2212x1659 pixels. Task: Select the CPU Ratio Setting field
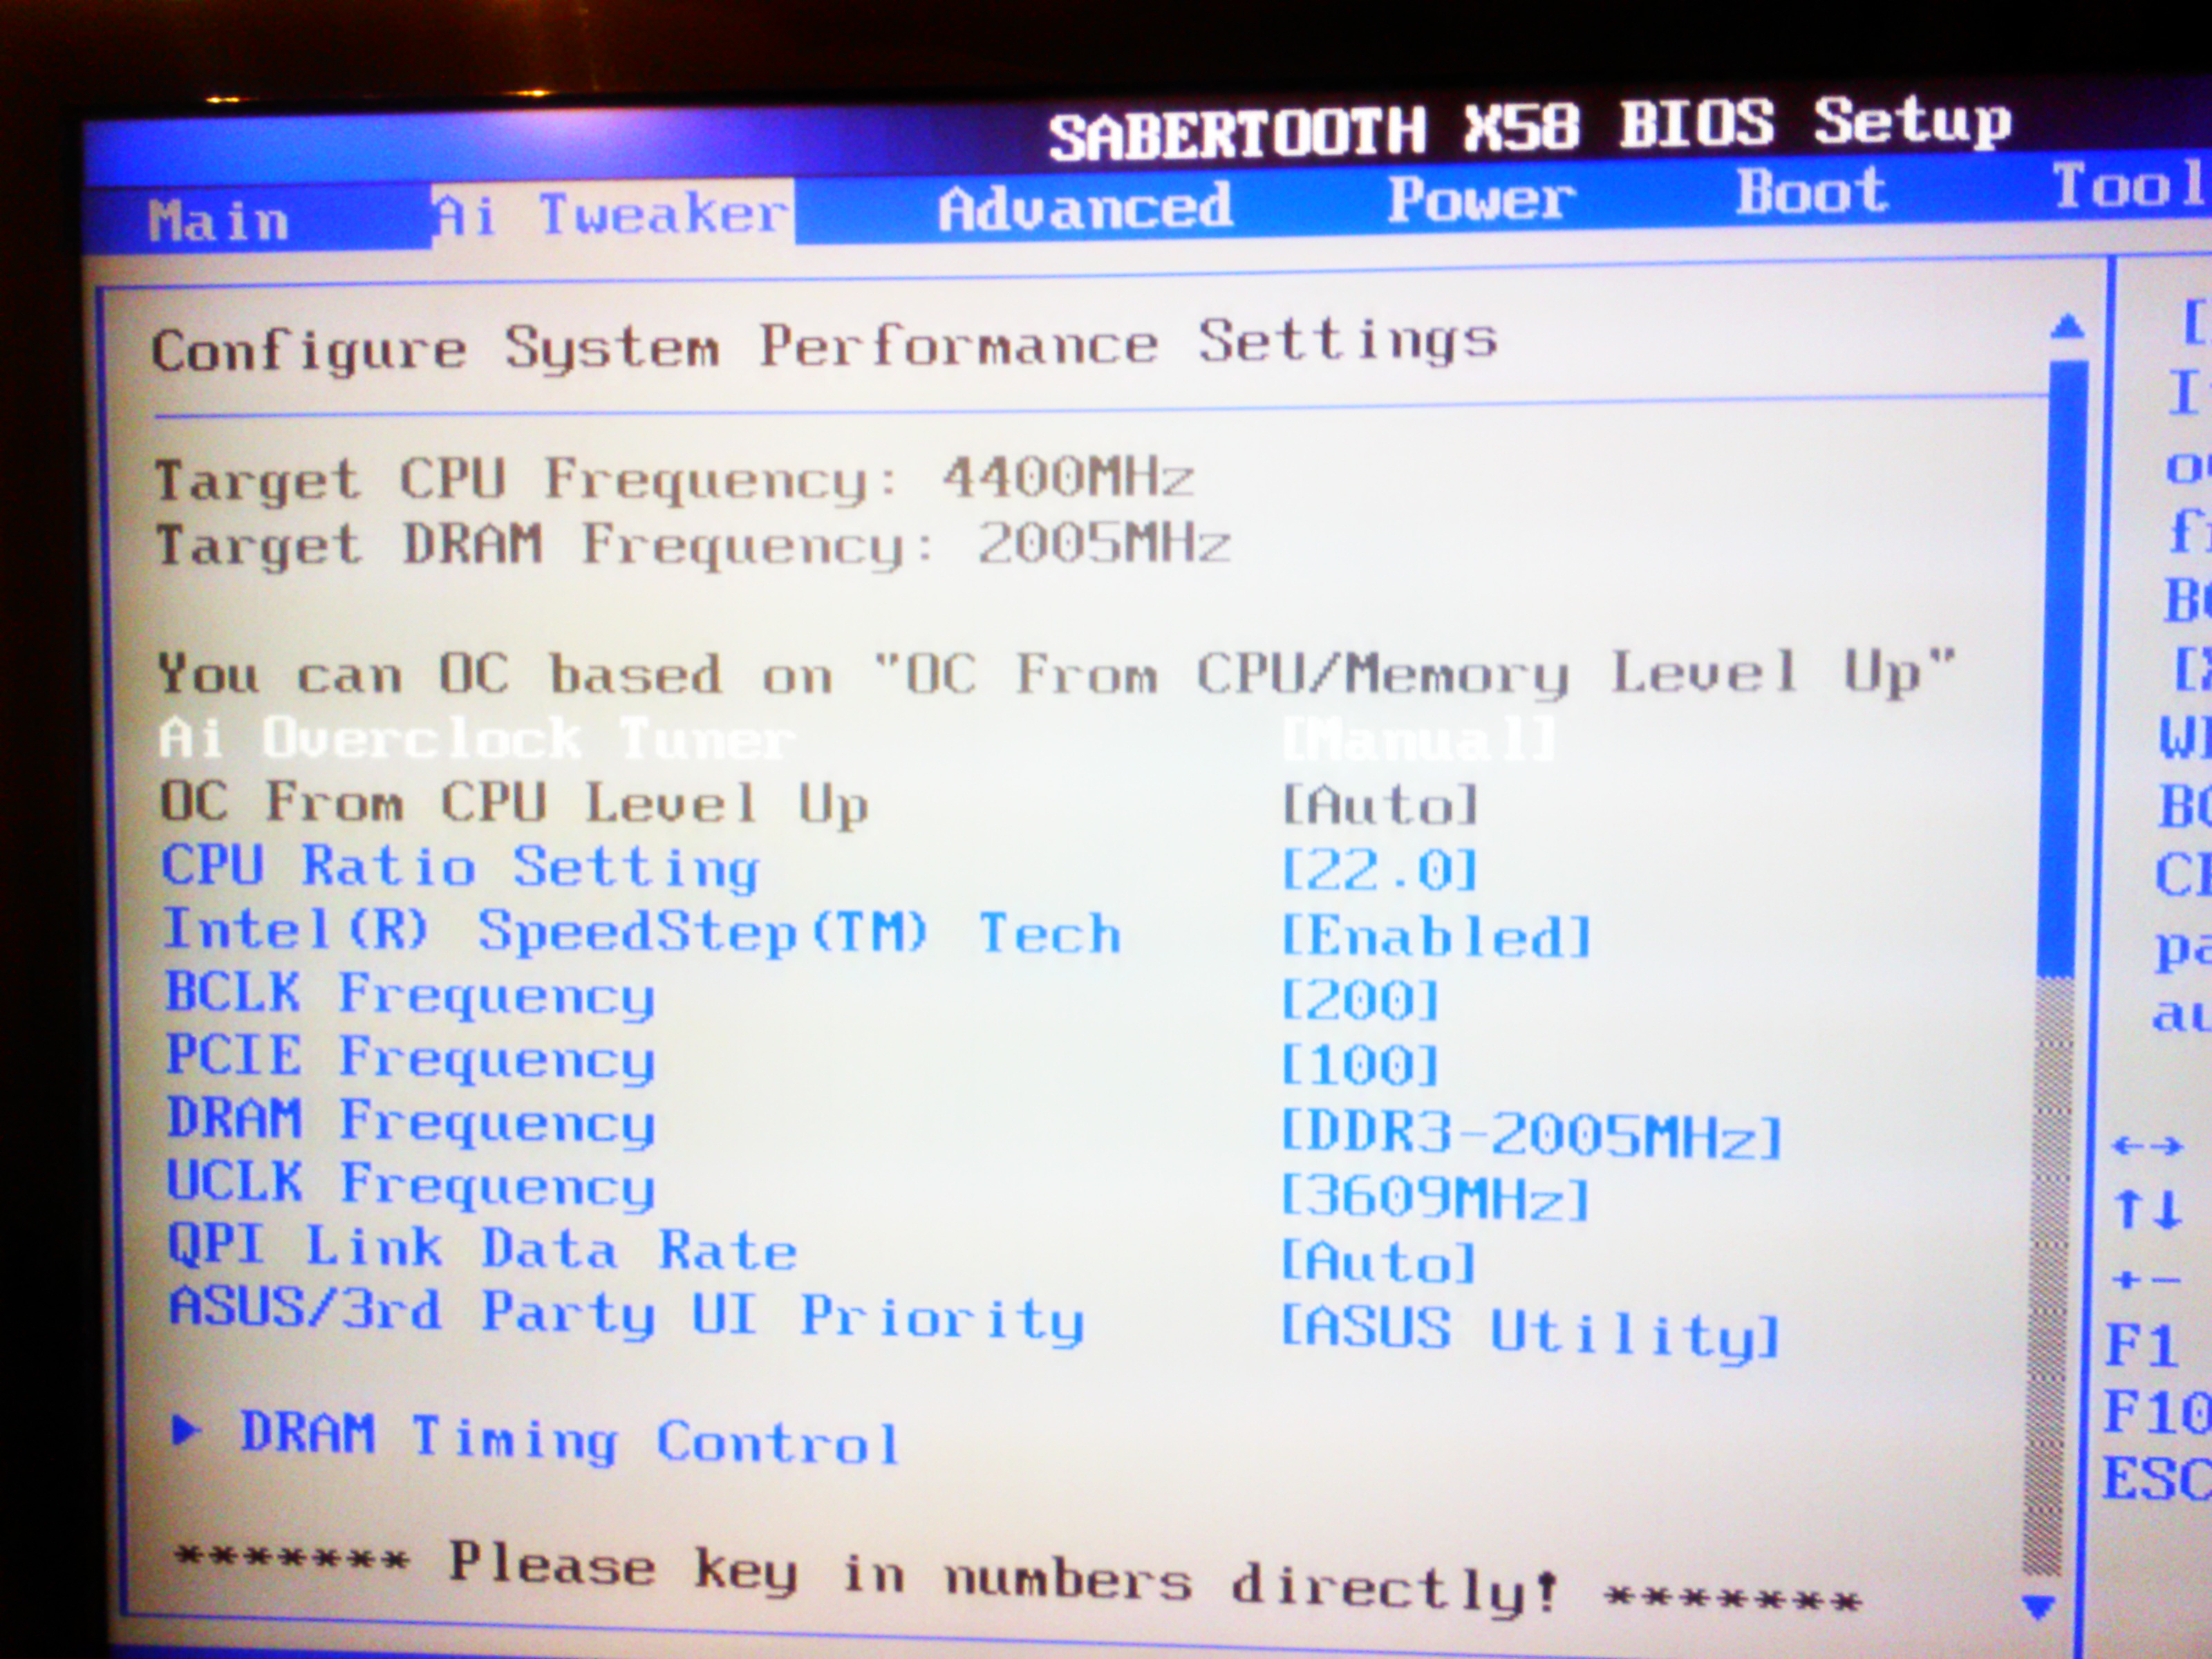click(x=460, y=867)
